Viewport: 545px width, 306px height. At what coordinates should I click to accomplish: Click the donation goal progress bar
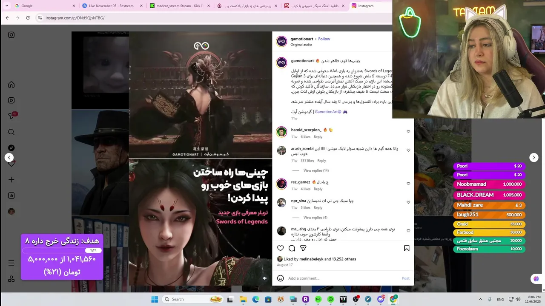tap(62, 250)
